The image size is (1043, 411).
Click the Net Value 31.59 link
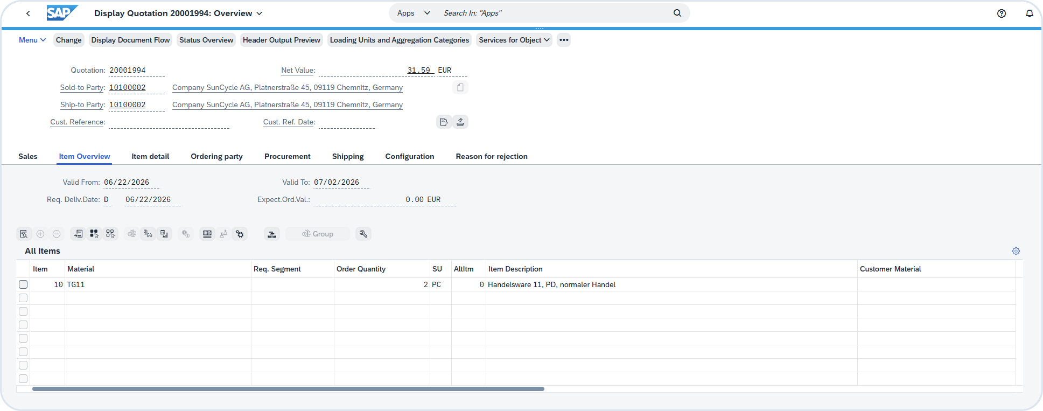(419, 70)
